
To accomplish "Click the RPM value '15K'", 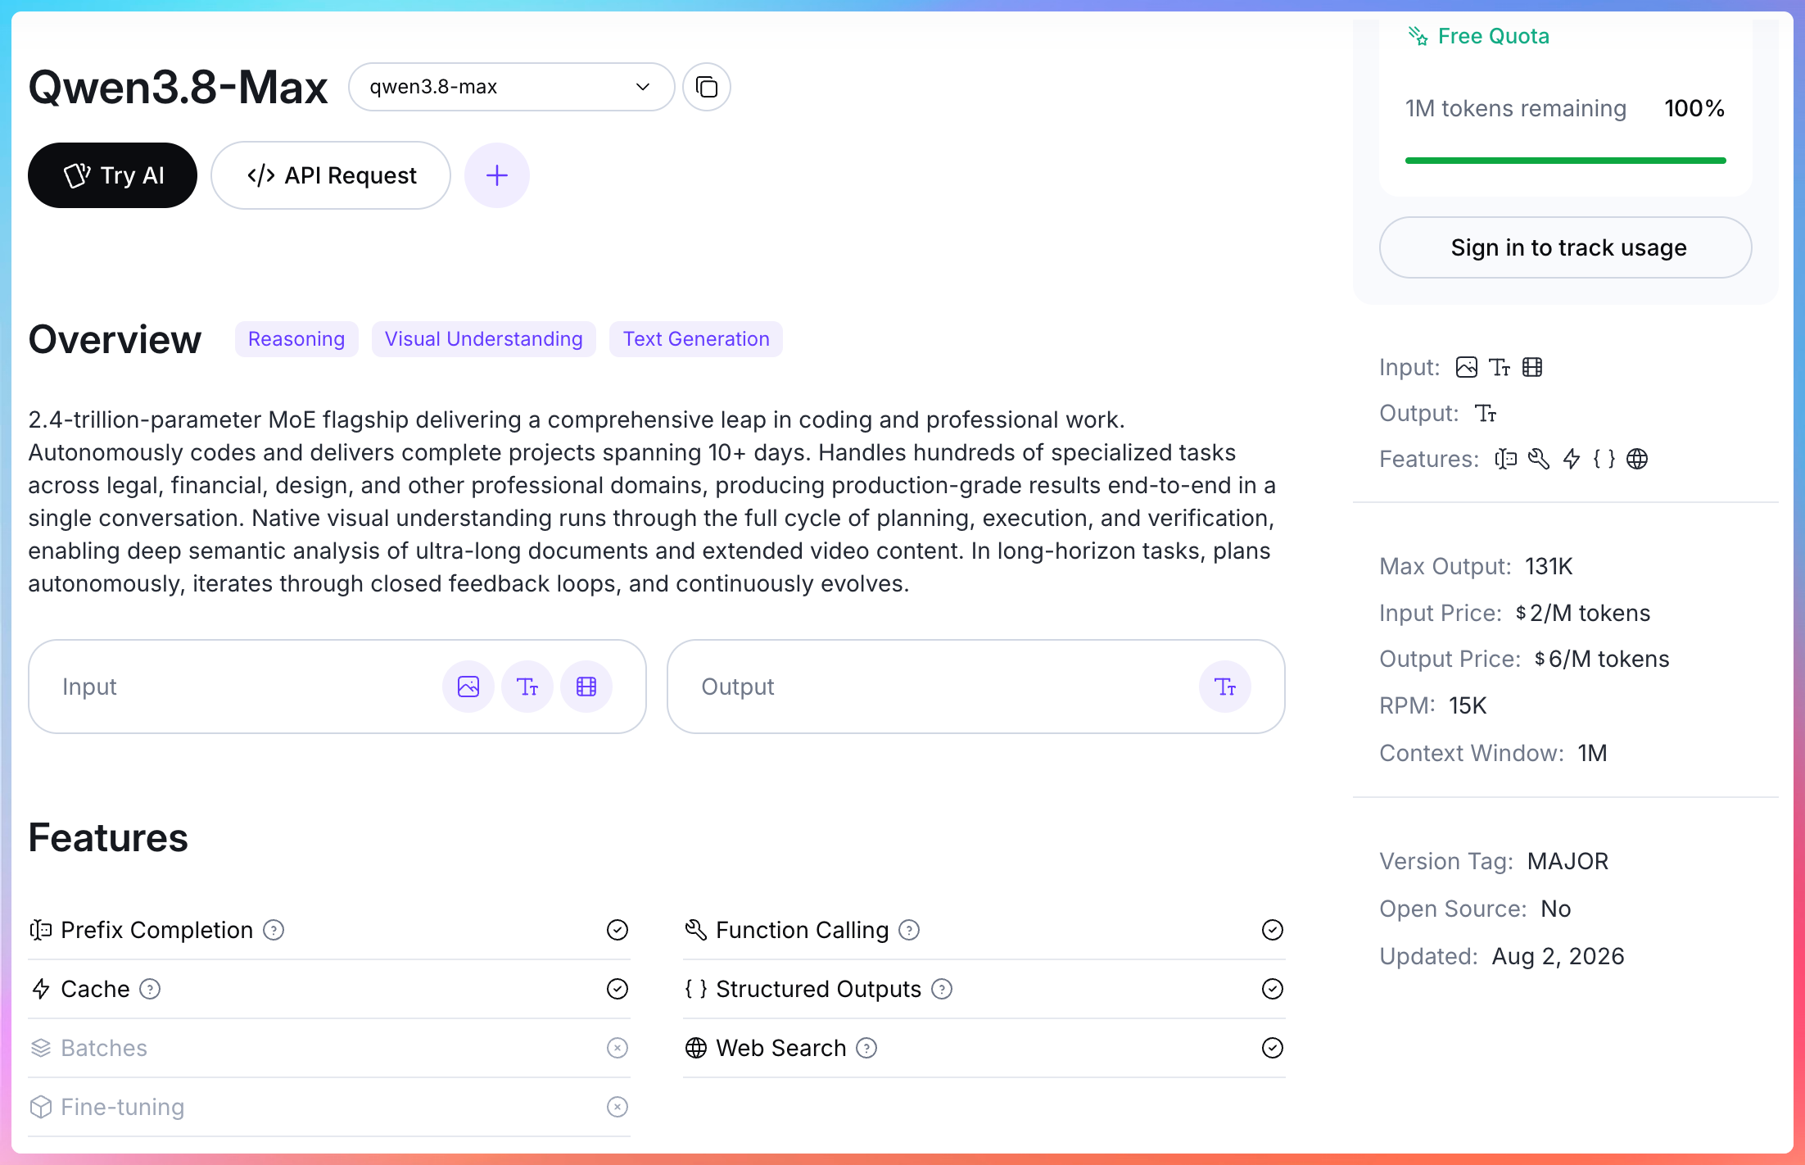I will 1468,705.
